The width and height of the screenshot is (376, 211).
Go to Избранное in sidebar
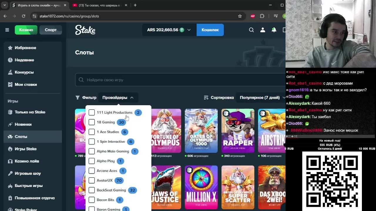pos(33,48)
